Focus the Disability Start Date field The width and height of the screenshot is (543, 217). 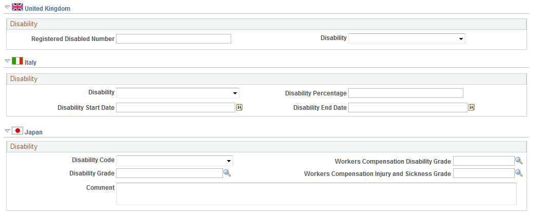coord(176,108)
